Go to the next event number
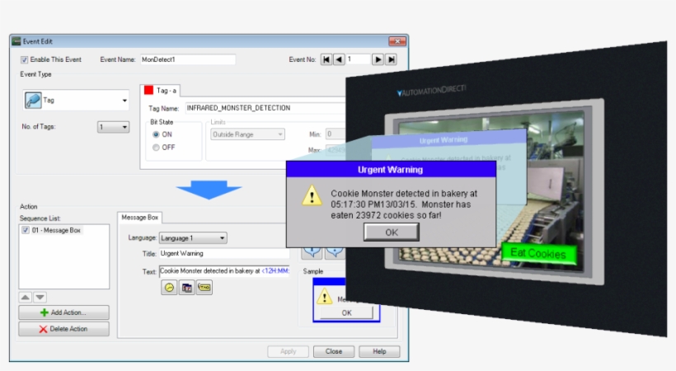676x371 pixels. point(378,59)
